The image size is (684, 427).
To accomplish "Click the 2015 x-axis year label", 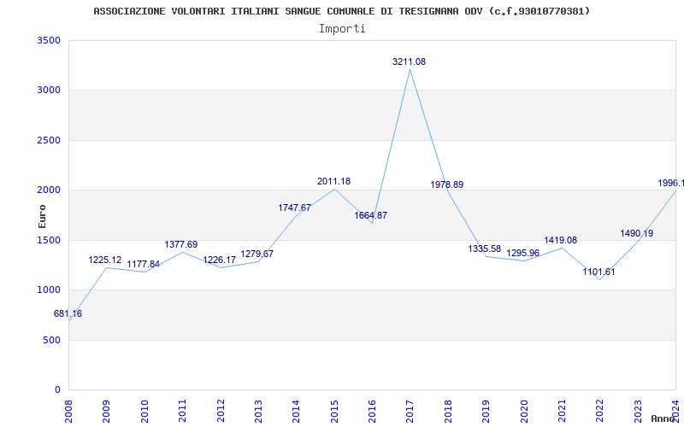I will (x=334, y=411).
